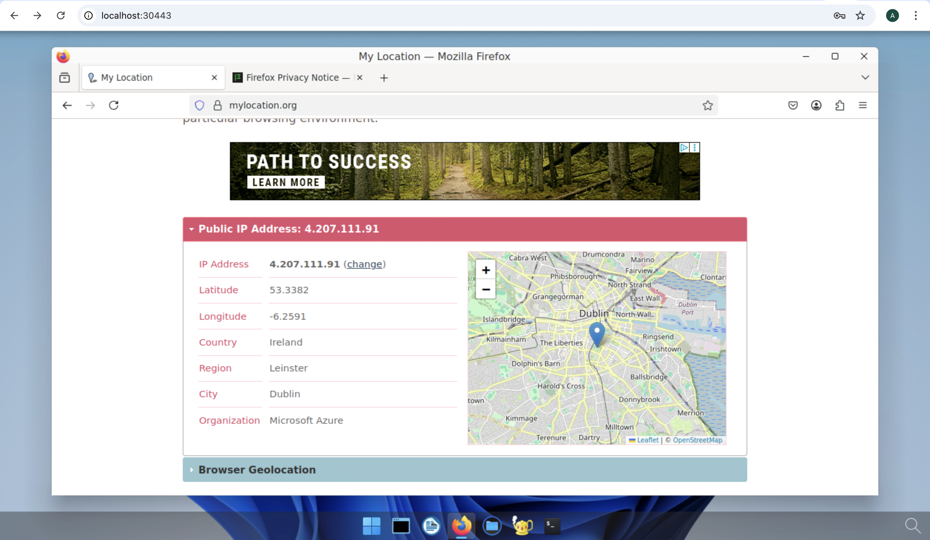The image size is (930, 540).
Task: Open Save to Pocket icon
Action: click(793, 106)
